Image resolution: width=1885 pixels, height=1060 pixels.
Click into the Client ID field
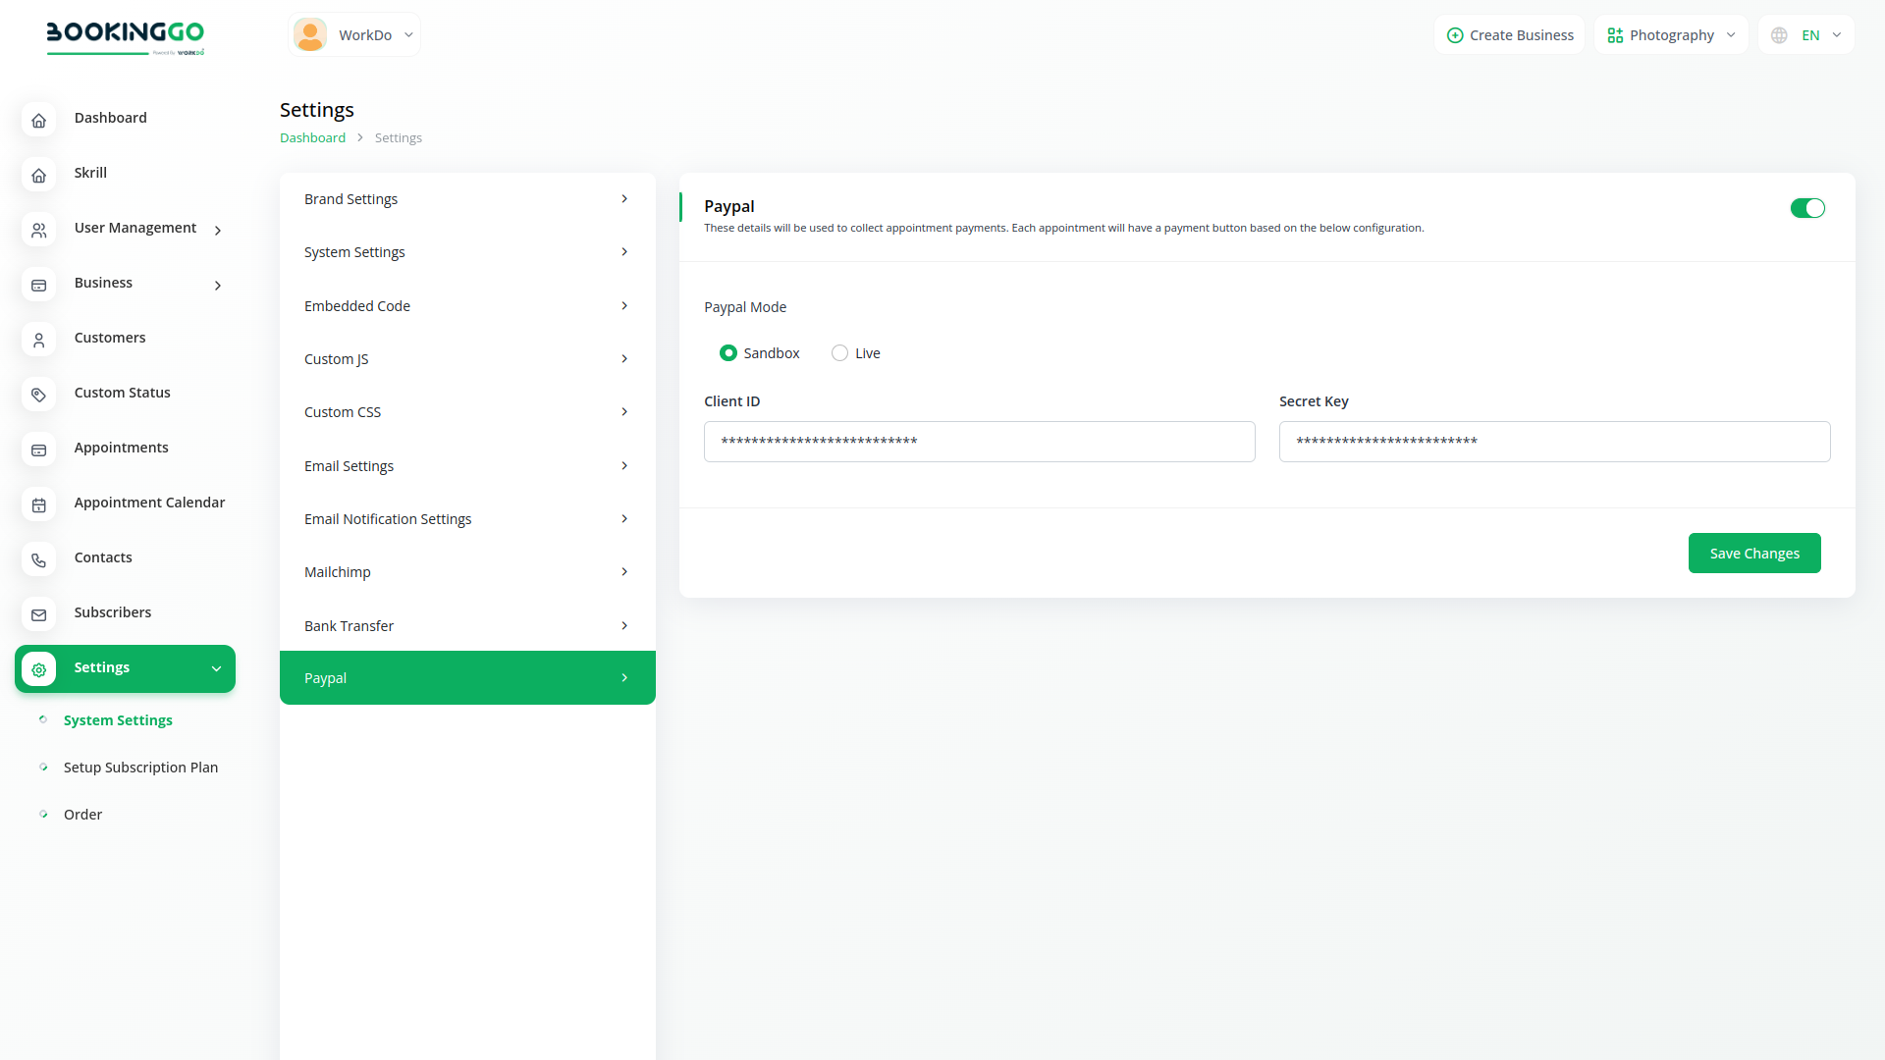click(x=979, y=442)
